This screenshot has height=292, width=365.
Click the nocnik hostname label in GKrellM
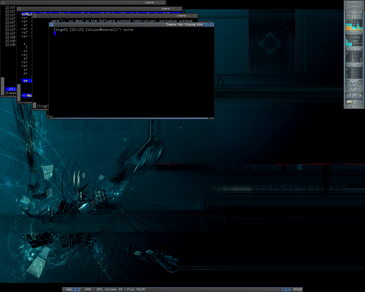(354, 3)
